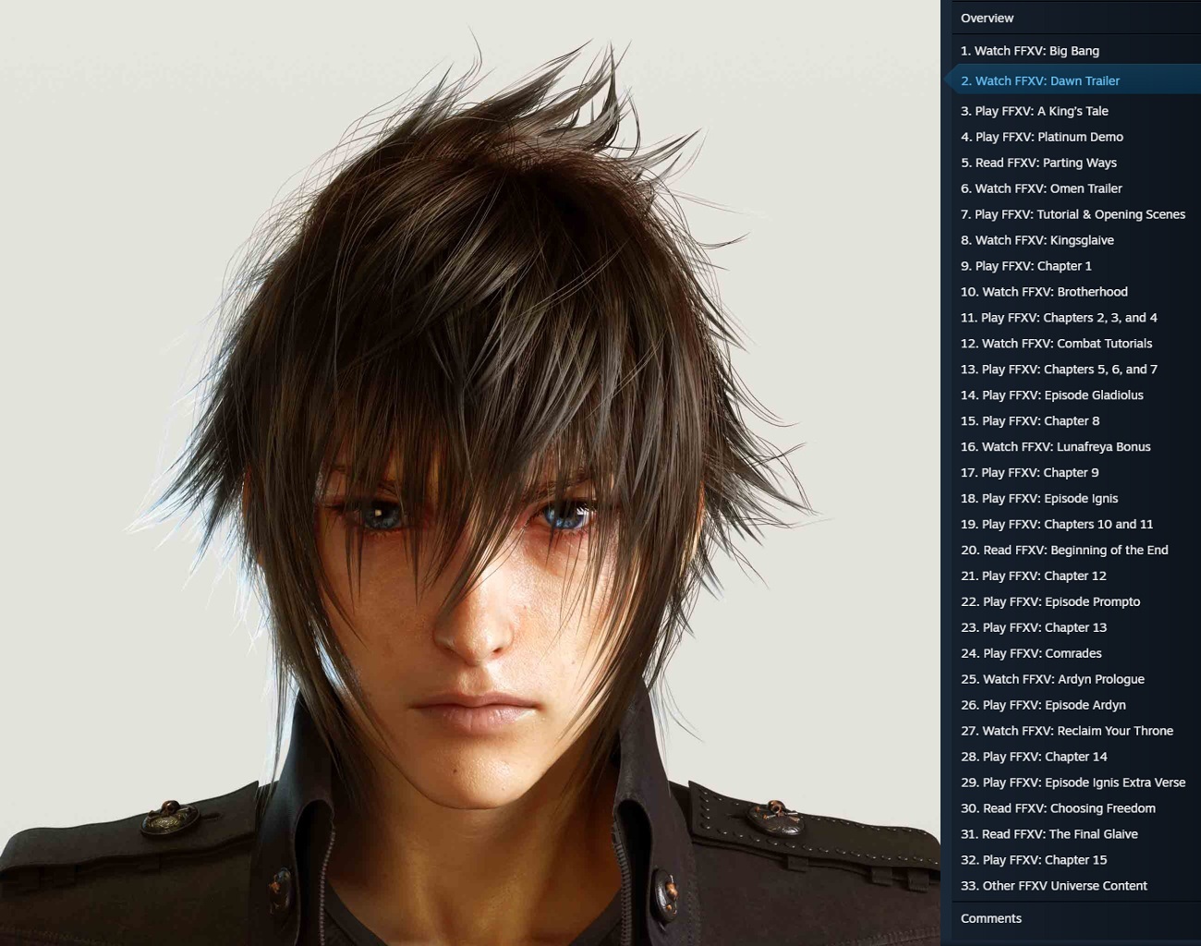The height and width of the screenshot is (946, 1201).
Task: Jump to 32. Play FFXV: Chapter 15
Action: pos(1034,861)
